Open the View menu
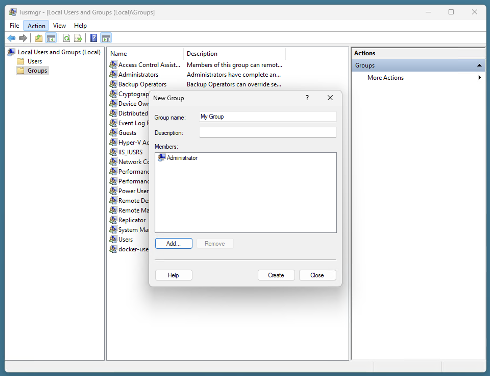The width and height of the screenshot is (490, 376). pyautogui.click(x=59, y=26)
